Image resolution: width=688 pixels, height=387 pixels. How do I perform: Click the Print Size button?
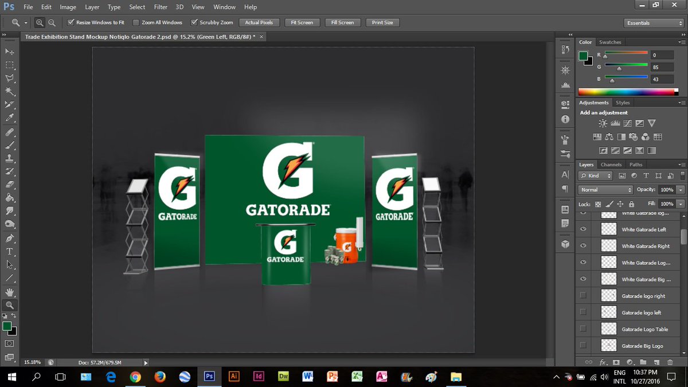[x=382, y=22]
